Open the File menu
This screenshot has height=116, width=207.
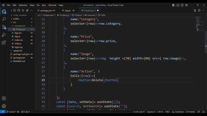[x=8, y=5]
